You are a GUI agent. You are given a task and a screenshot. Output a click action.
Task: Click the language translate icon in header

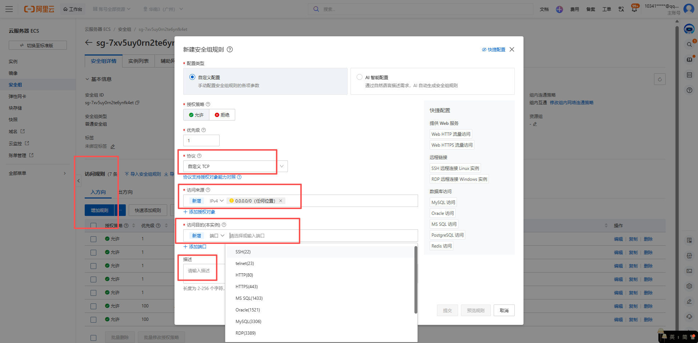point(621,9)
